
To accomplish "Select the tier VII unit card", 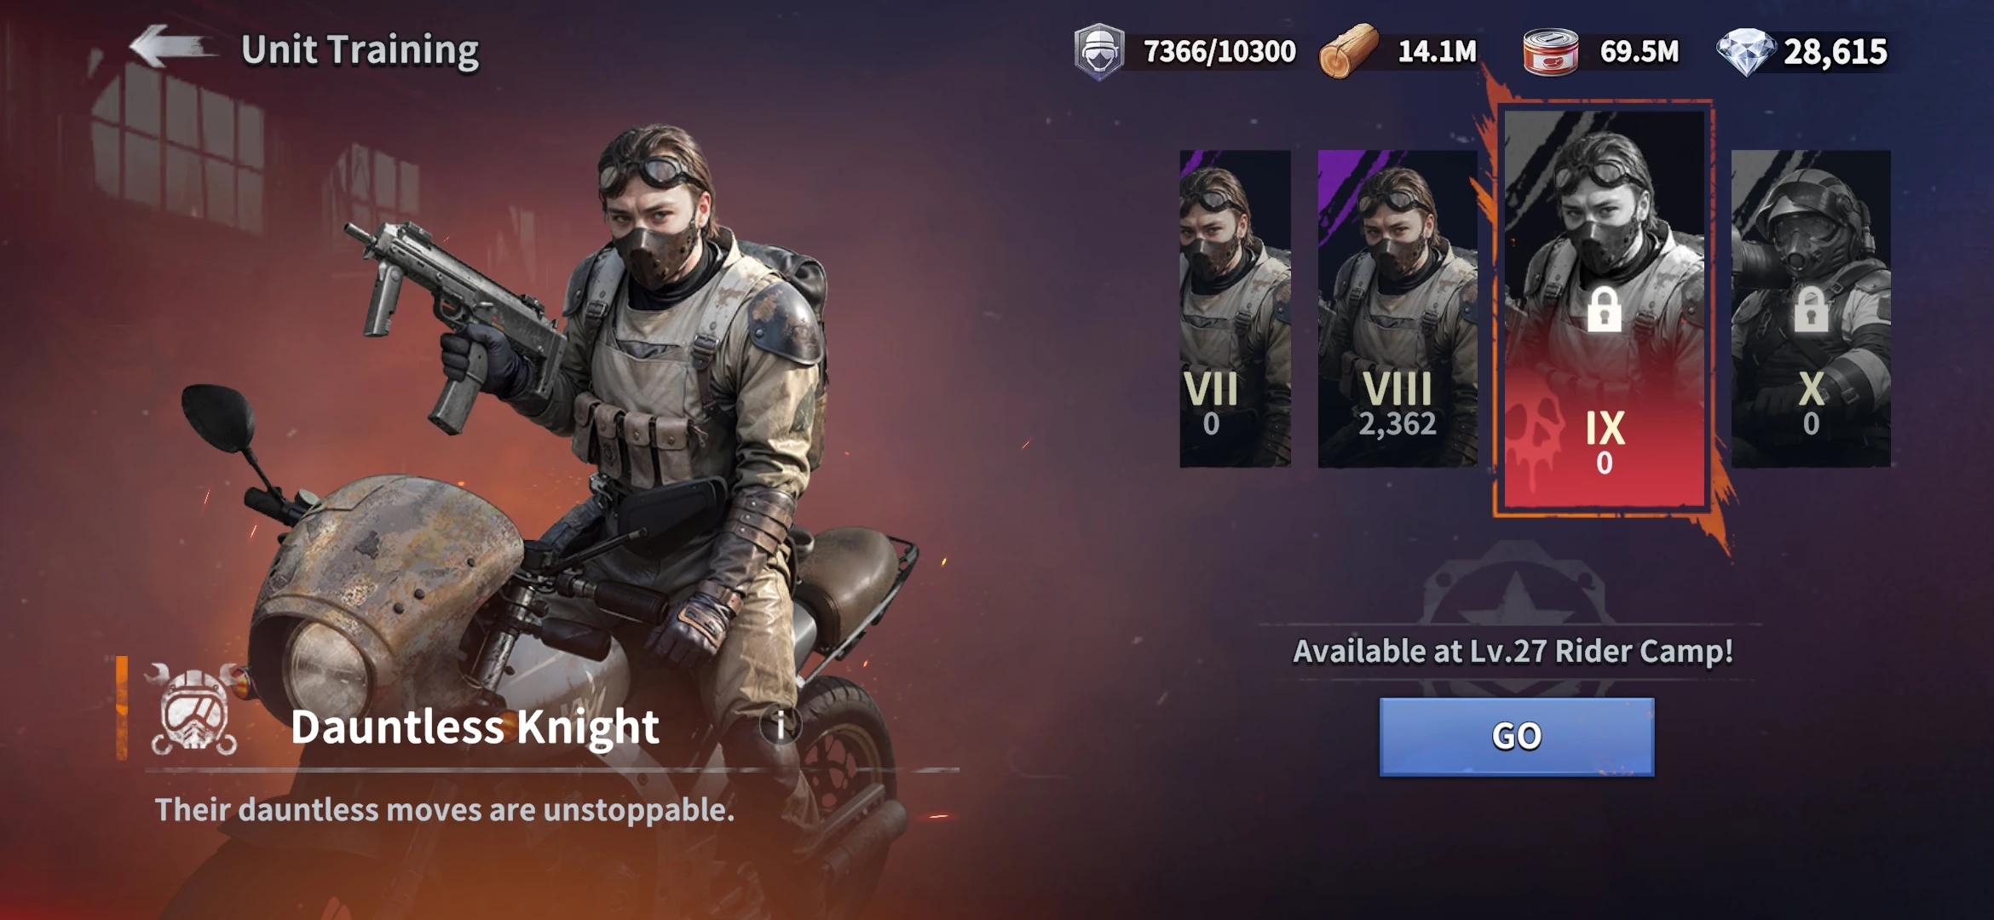I will click(x=1235, y=308).
